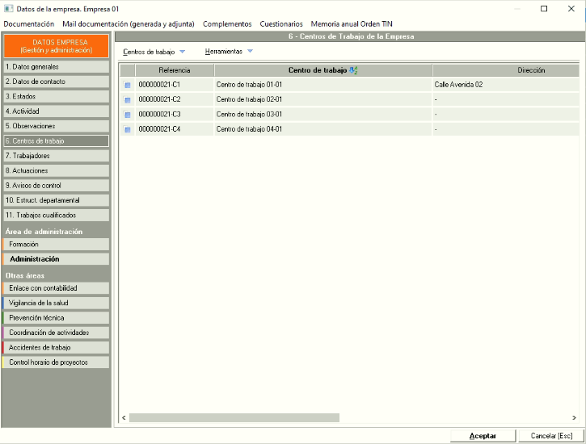Expand the Herramientas dropdown
Viewport: 586px width, 444px height.
click(x=229, y=52)
